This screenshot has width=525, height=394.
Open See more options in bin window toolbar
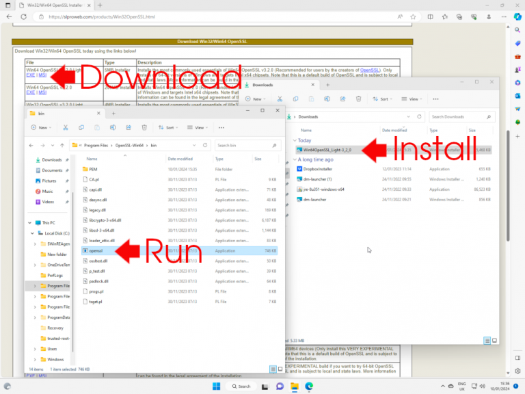coord(221,128)
